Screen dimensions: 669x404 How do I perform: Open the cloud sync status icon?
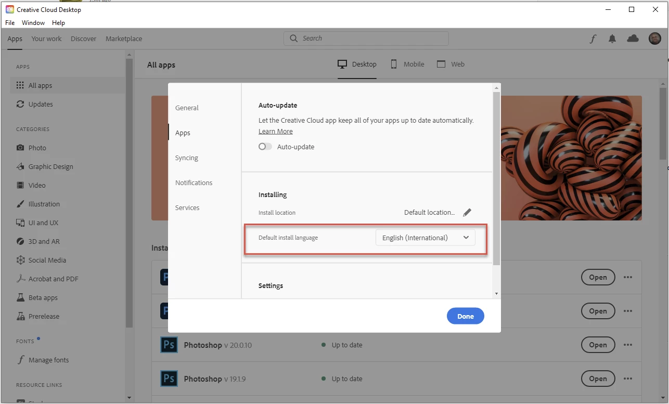633,38
